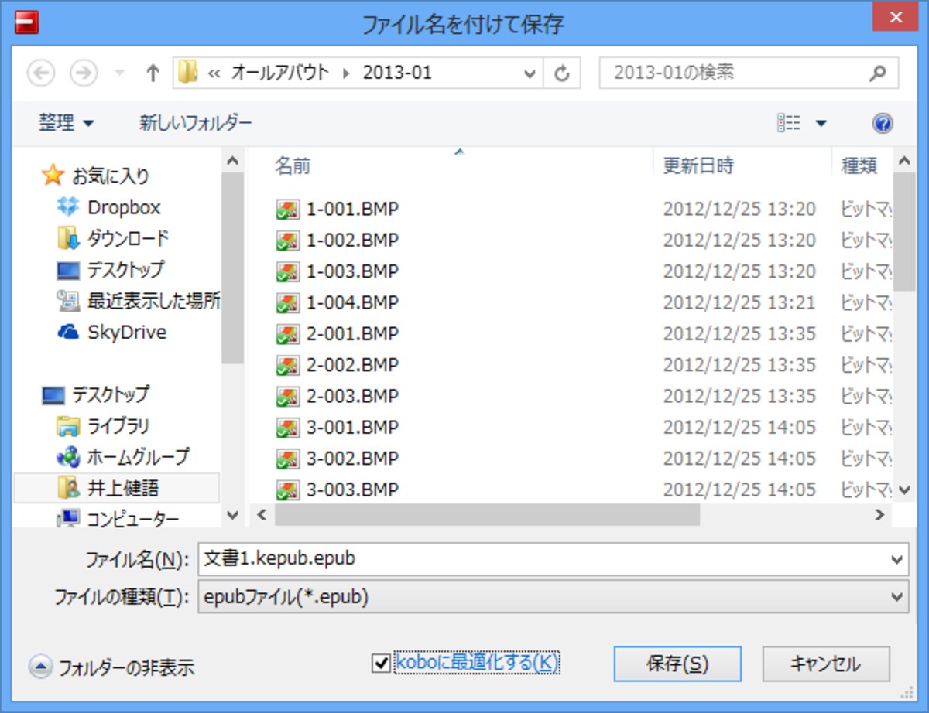Click the file list scroll right arrow
The height and width of the screenshot is (713, 929).
[x=880, y=514]
